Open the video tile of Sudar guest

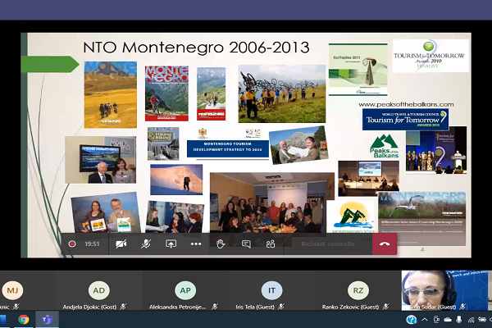(x=444, y=290)
